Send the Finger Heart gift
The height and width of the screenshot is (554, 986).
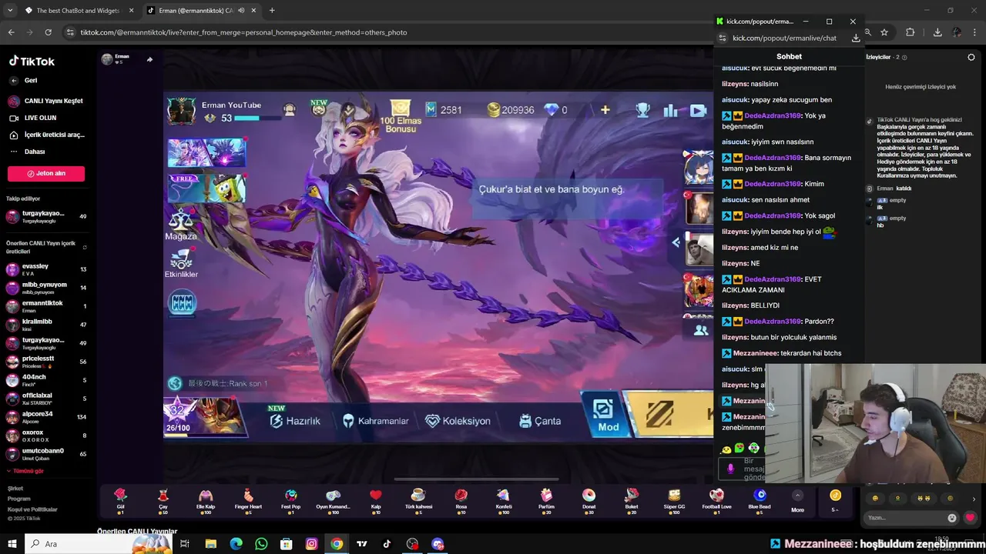(248, 499)
